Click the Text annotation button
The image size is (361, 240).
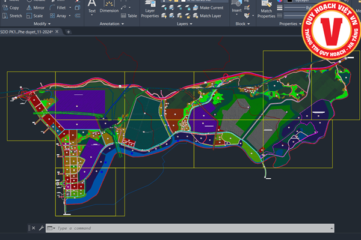(92, 8)
